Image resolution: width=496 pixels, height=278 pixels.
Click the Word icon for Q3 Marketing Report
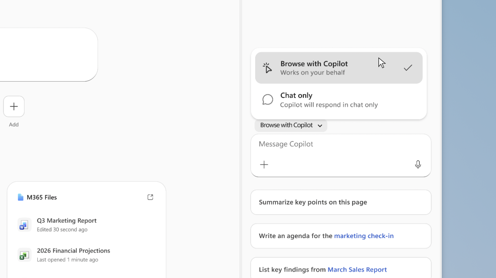pos(24,225)
